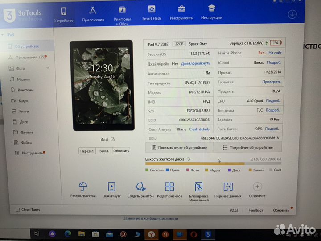
Task: Open File Explorer from taskbar
Action: 82,234
